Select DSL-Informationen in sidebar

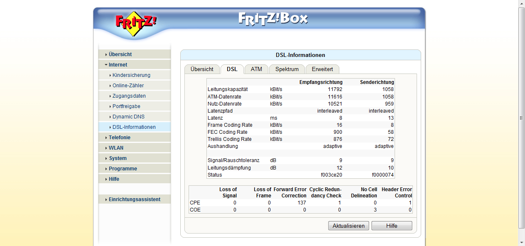[x=134, y=127]
